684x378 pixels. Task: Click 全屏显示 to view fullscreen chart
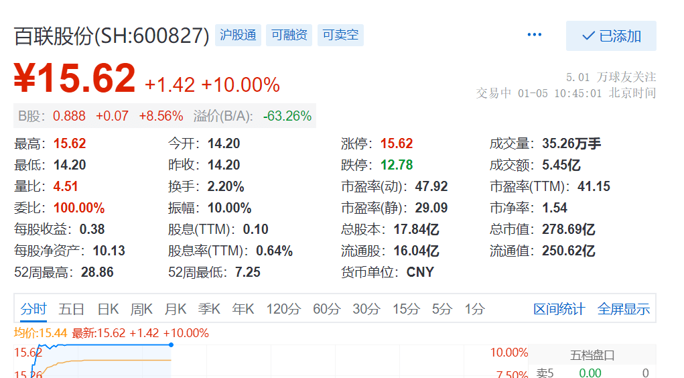point(623,309)
